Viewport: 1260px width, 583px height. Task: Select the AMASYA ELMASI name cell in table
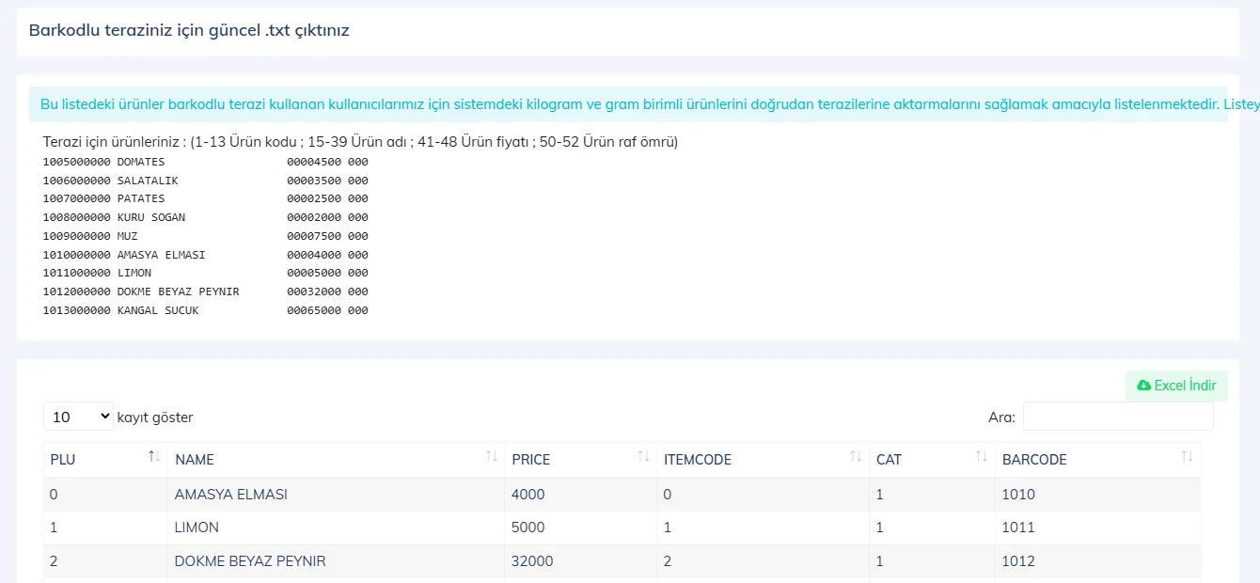pyautogui.click(x=336, y=495)
